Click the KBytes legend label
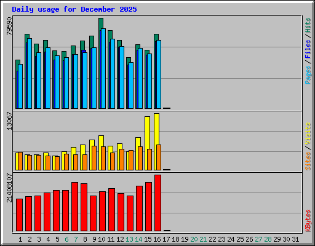The width and height of the screenshot is (315, 246). (x=308, y=221)
